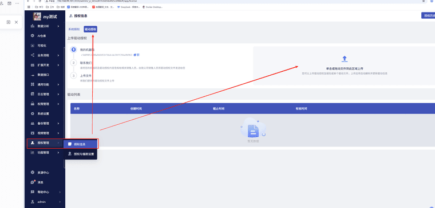The width and height of the screenshot is (435, 208).
Task: Click the admin user icon
Action: click(x=33, y=202)
